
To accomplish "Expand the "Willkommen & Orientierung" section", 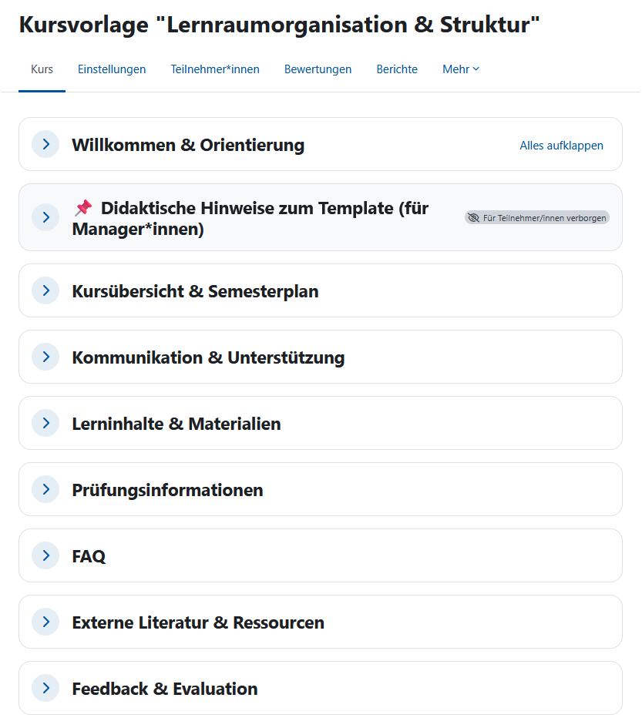I will pyautogui.click(x=45, y=144).
